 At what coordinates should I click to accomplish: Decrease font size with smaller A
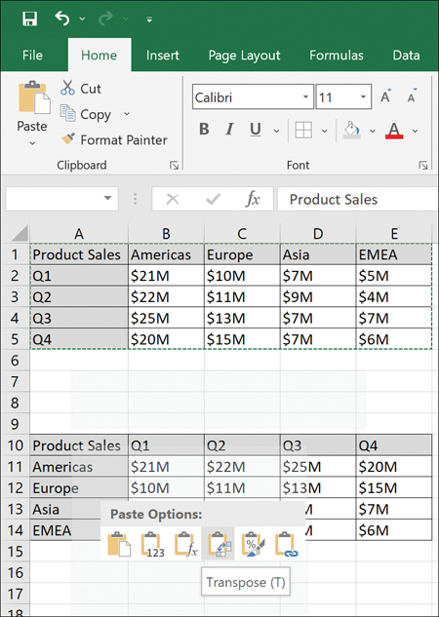coord(412,96)
